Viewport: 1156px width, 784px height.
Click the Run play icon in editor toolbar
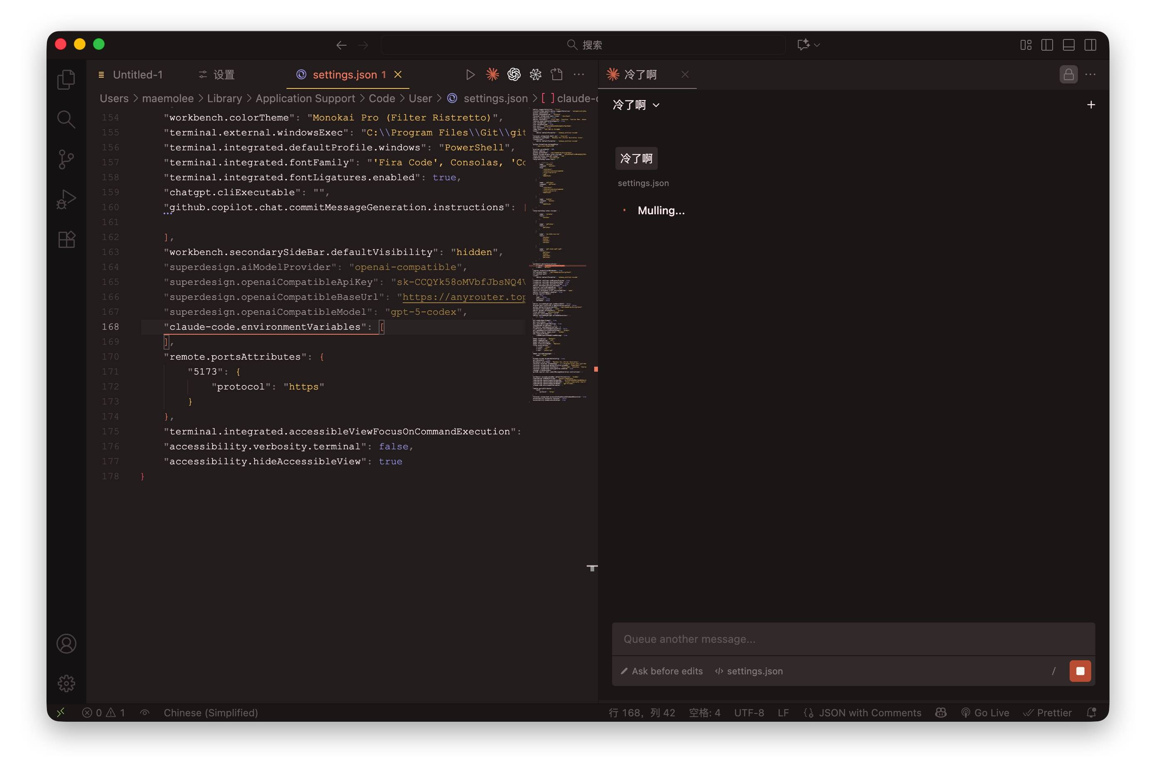pyautogui.click(x=470, y=75)
